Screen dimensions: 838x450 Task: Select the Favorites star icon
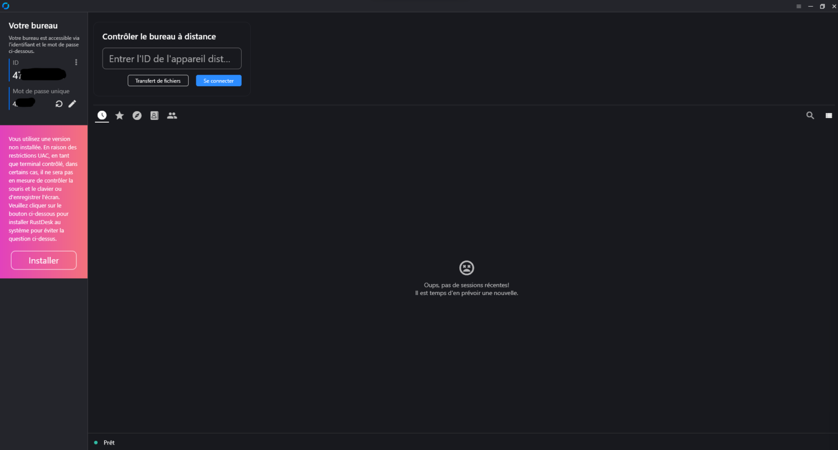pos(119,115)
